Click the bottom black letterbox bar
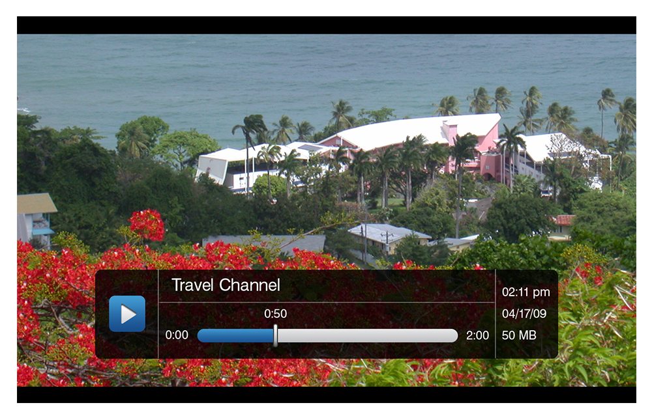 coord(326,395)
